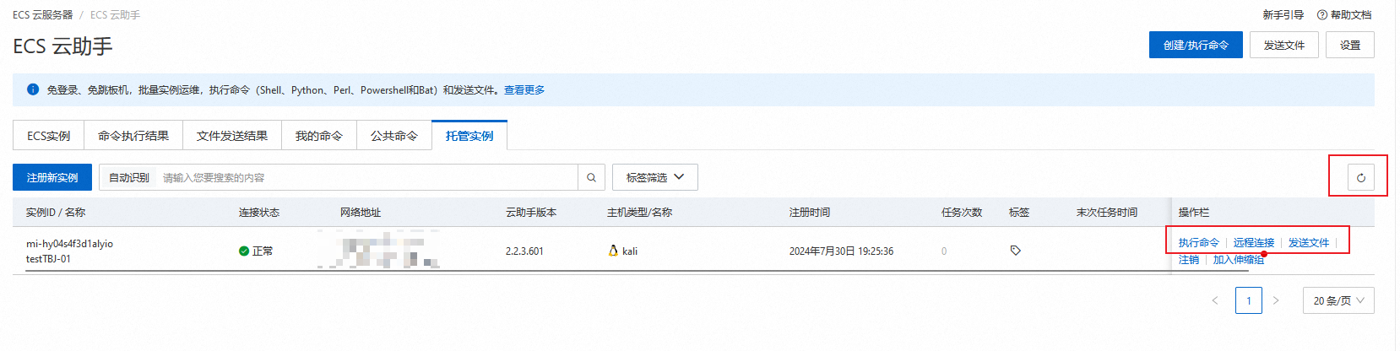Open the 查看更多 link

pyautogui.click(x=524, y=89)
